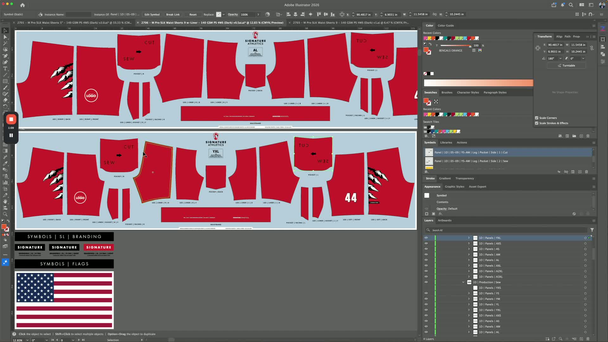
Task: Select the Magic Wand tool
Action: click(x=5, y=43)
